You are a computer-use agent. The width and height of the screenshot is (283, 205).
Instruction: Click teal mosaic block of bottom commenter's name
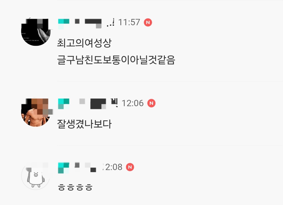[x=64, y=168]
